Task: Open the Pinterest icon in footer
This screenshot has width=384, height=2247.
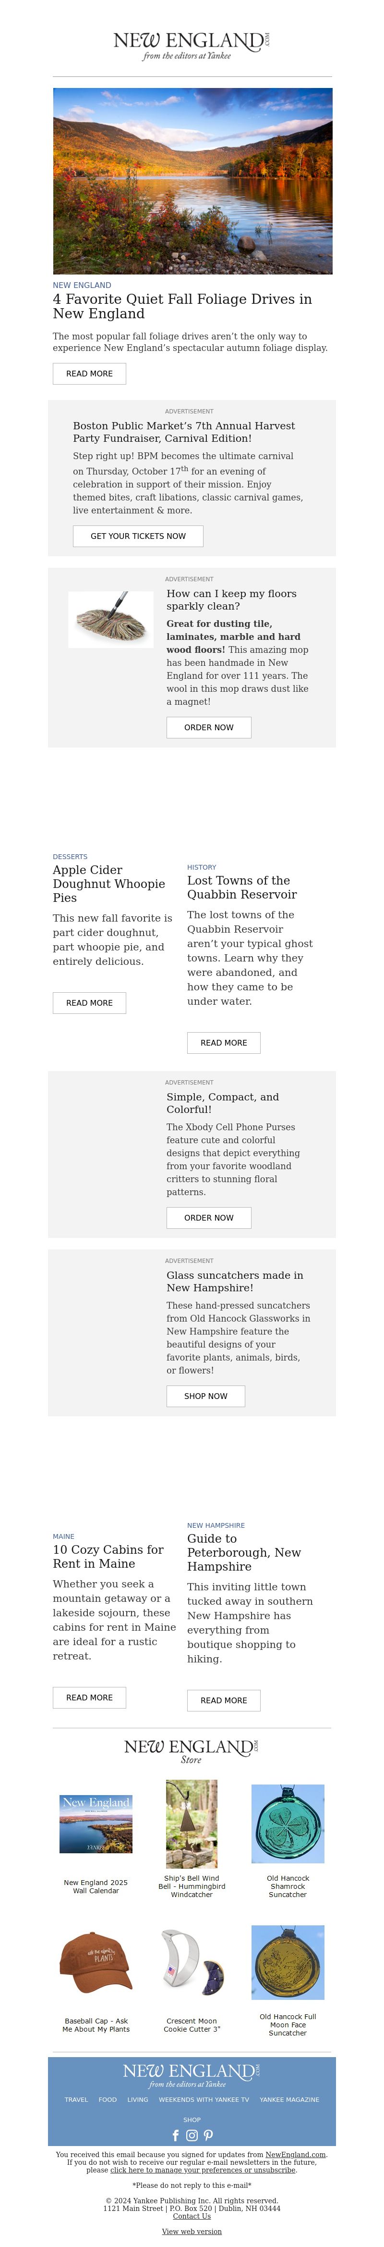Action: [208, 2135]
